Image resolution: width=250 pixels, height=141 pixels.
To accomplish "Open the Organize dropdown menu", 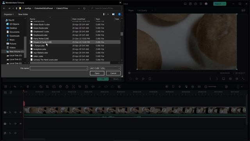I will pyautogui.click(x=9, y=14).
